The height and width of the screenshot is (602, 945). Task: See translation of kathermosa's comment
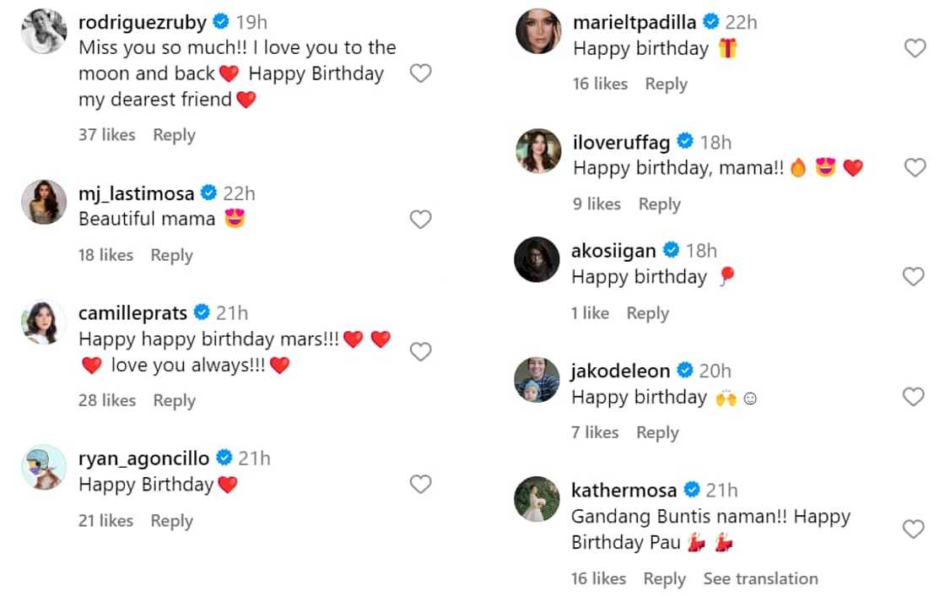tap(760, 578)
